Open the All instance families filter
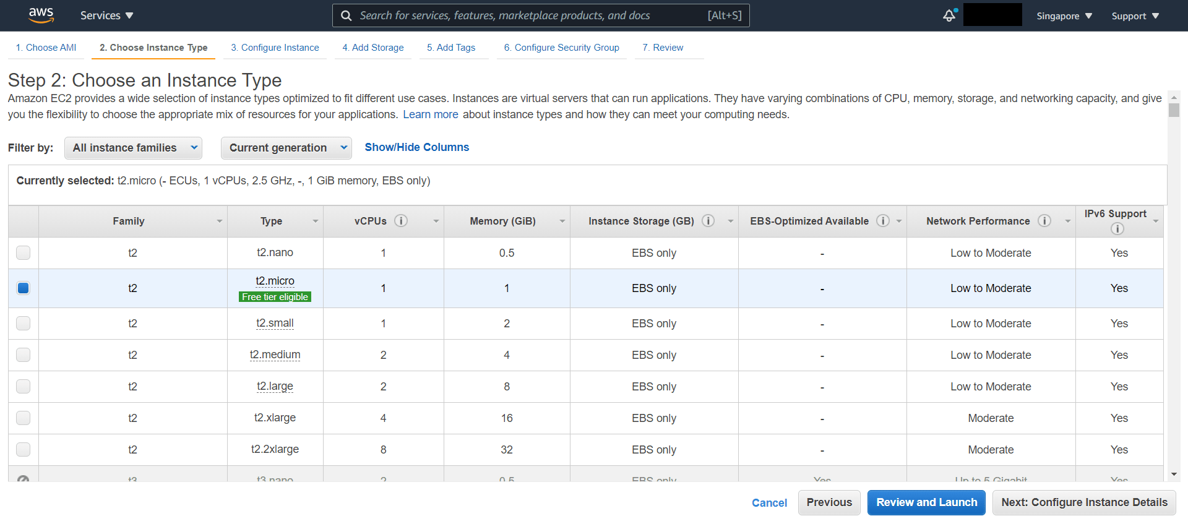Viewport: 1188px width, 529px height. [x=134, y=148]
